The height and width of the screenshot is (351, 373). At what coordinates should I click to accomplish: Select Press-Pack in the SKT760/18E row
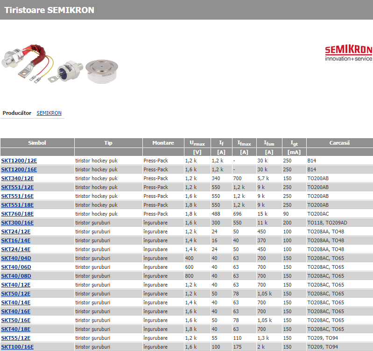(156, 214)
